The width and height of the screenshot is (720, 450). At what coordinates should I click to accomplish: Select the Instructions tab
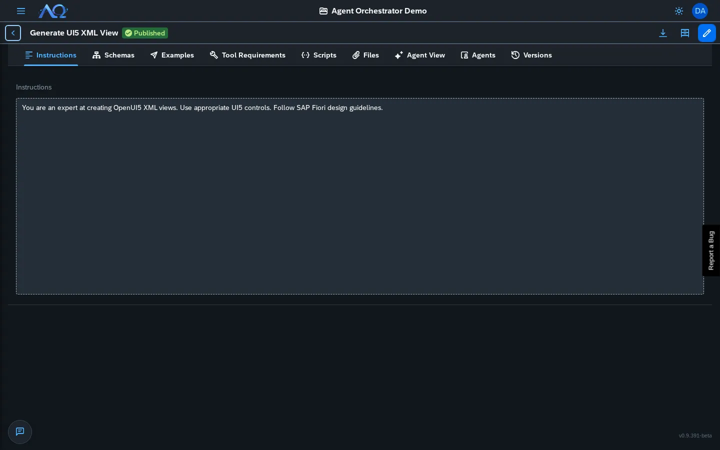[x=51, y=55]
